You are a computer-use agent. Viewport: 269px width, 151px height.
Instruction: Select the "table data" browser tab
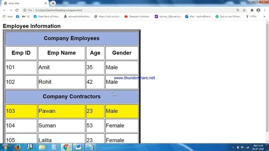(x=25, y=3)
